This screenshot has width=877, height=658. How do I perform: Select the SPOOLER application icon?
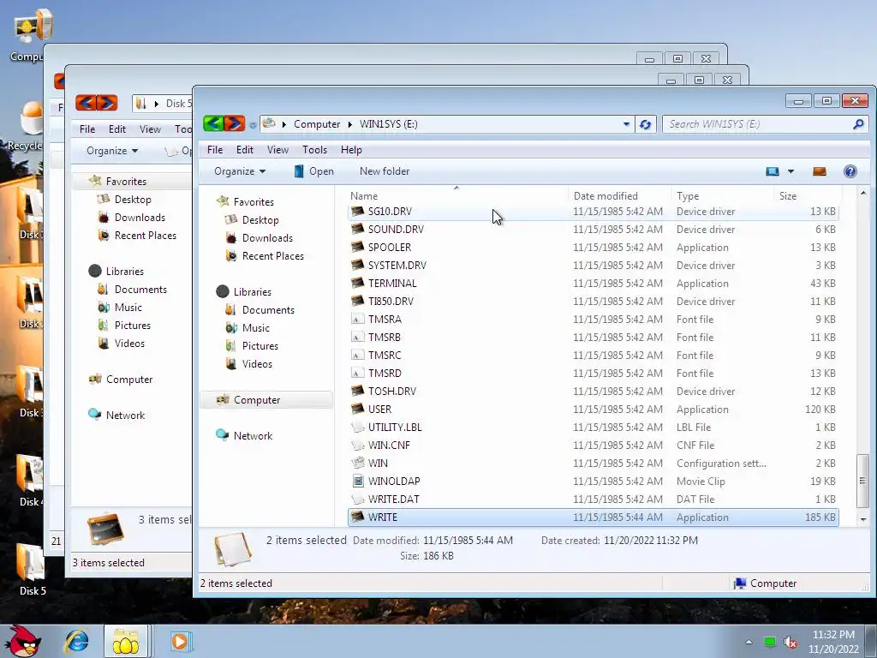click(x=357, y=248)
